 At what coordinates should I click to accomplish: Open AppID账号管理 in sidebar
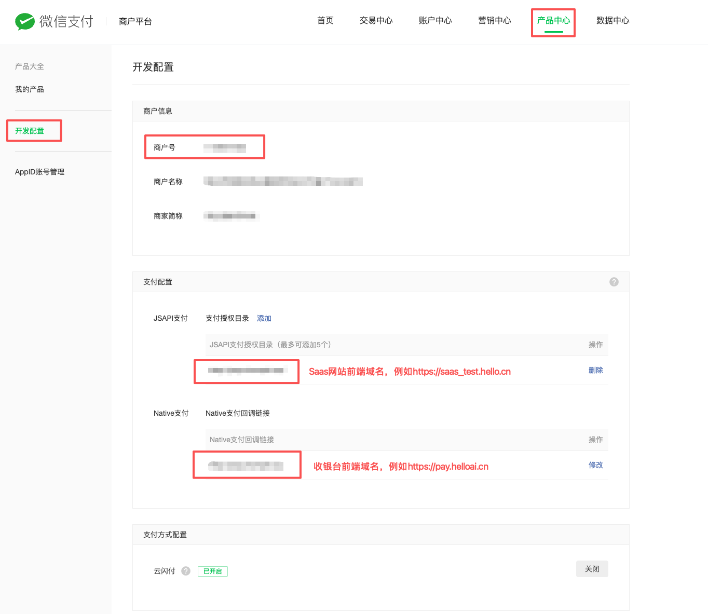40,172
